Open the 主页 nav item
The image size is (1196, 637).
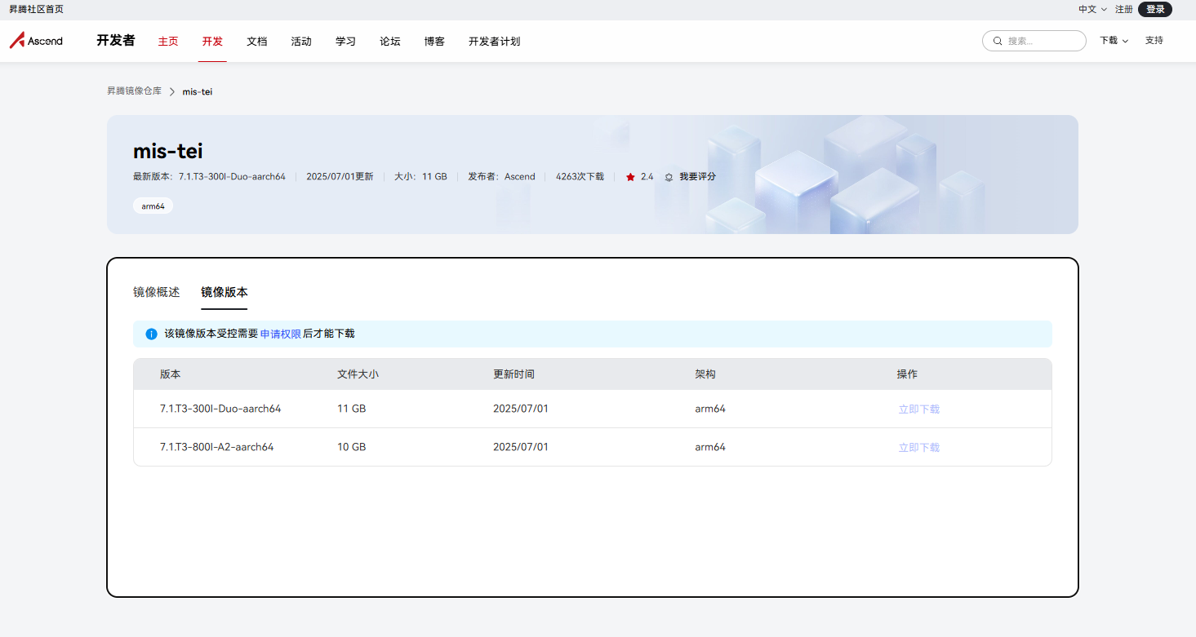(168, 42)
